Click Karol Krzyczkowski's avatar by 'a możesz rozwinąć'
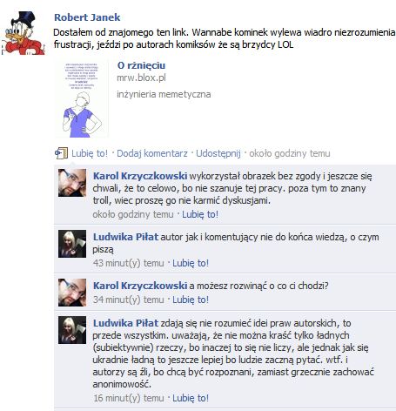 point(72,293)
